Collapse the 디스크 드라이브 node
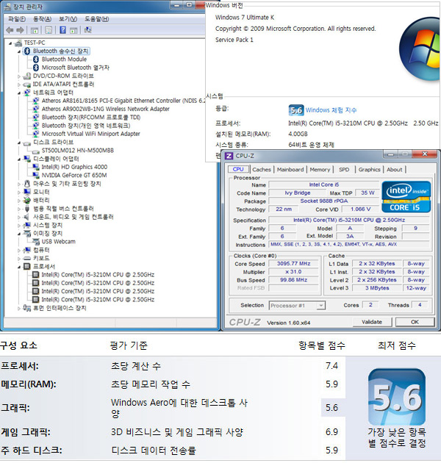This screenshot has width=441, height=463. click(19, 143)
